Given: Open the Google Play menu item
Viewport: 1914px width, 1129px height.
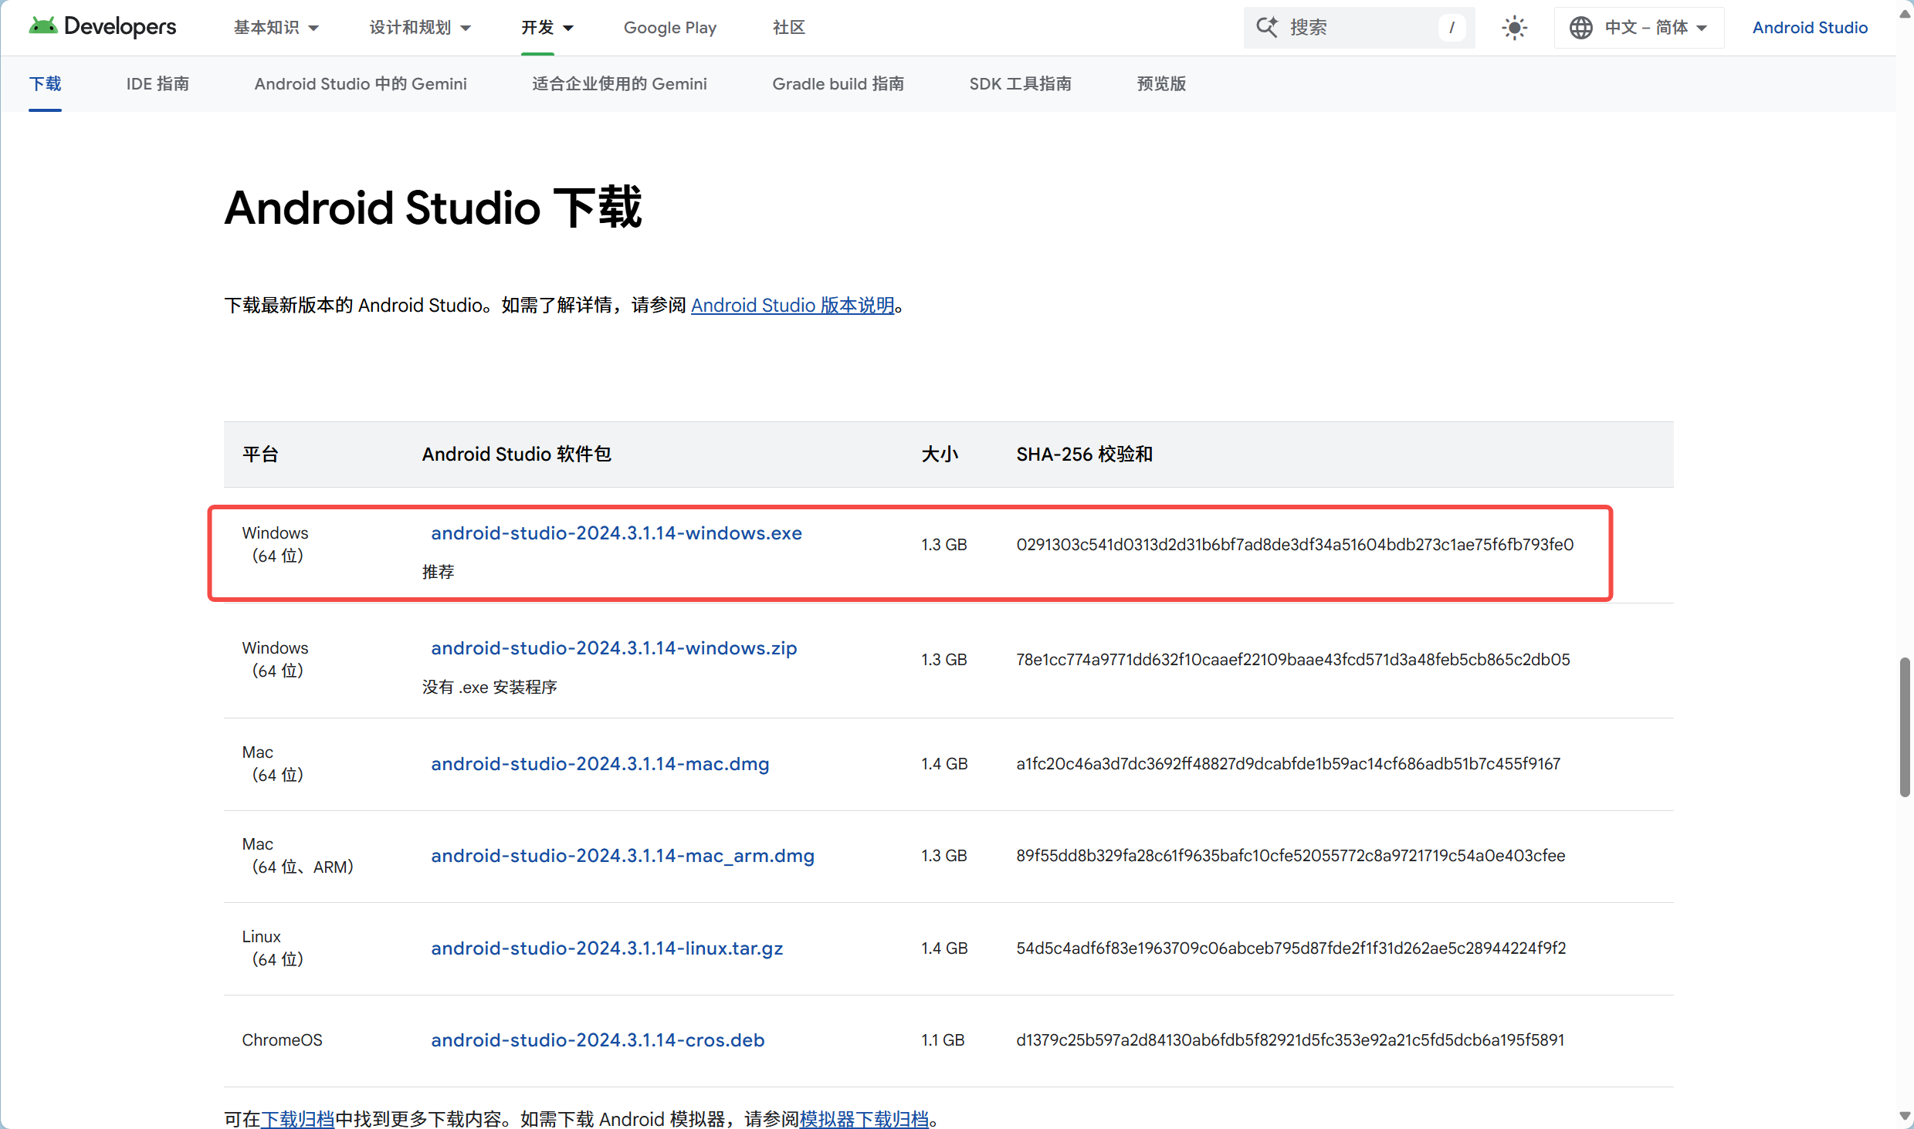Looking at the screenshot, I should point(669,28).
